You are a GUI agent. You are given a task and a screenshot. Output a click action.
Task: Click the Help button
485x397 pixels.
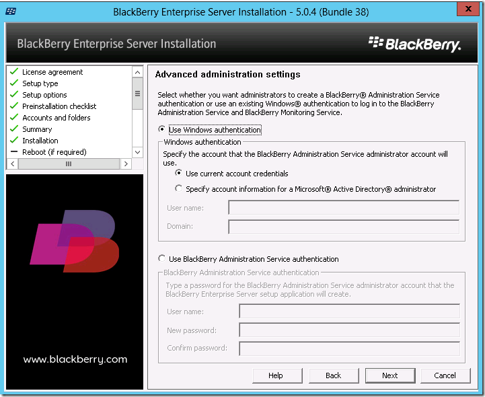277,375
